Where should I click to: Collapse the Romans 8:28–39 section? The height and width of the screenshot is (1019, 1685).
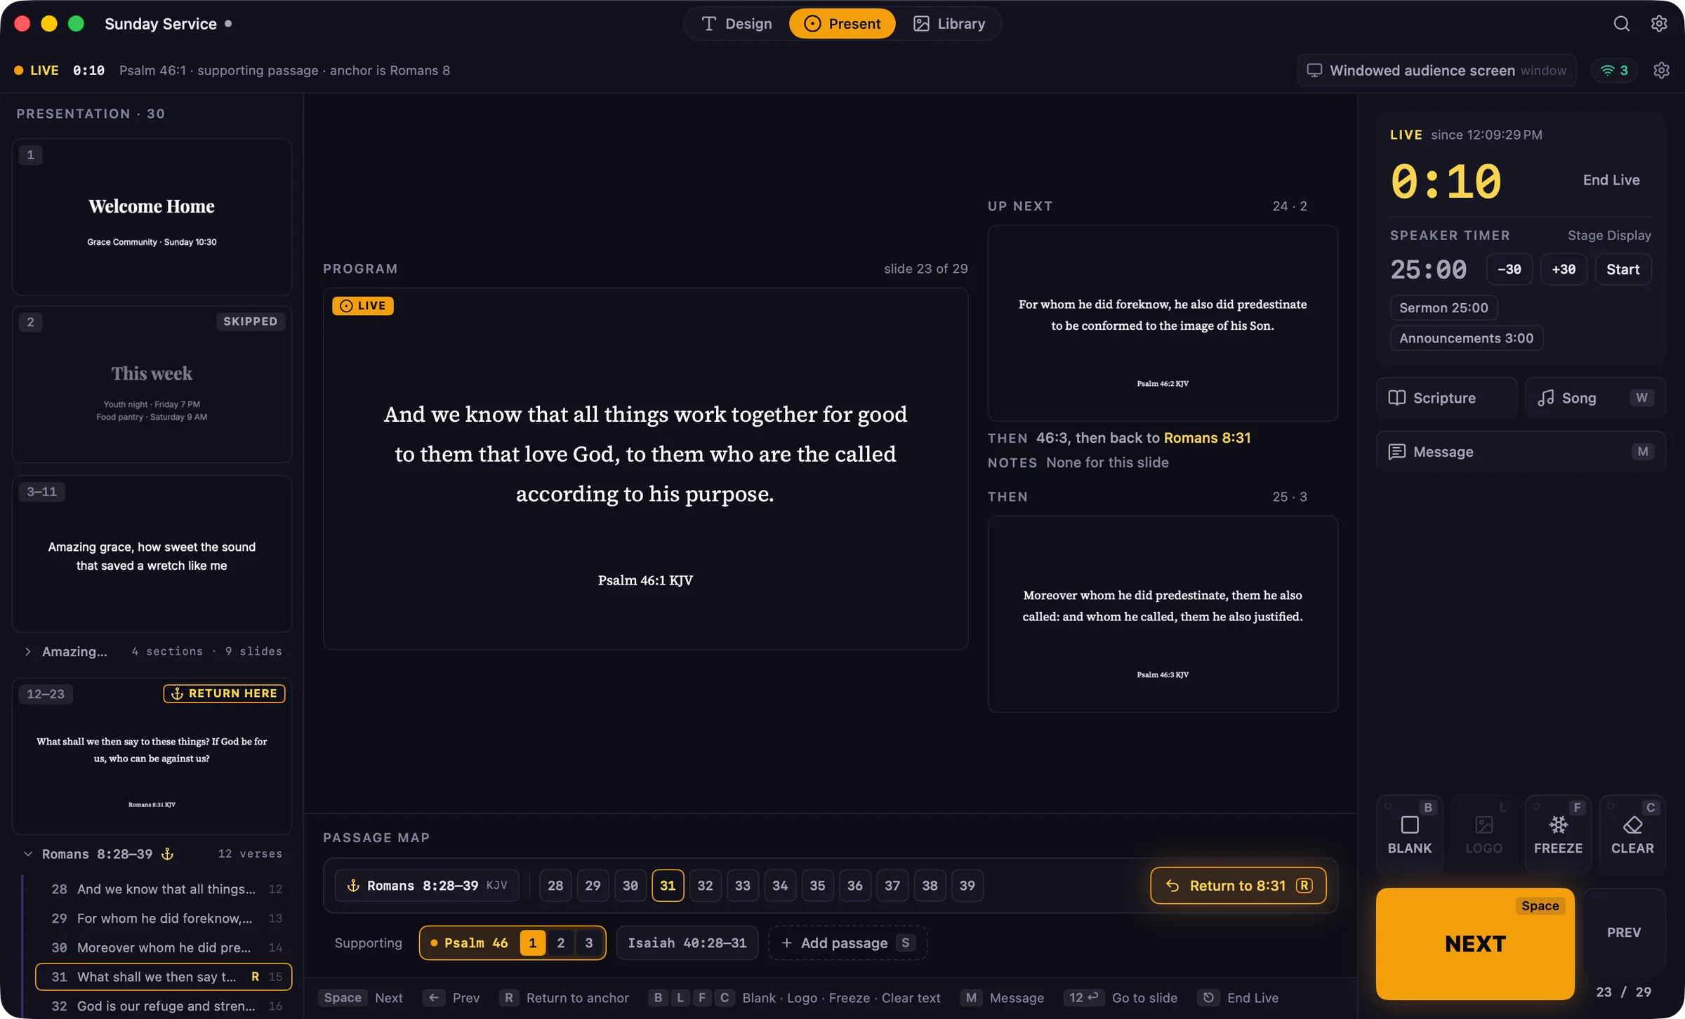(x=28, y=854)
